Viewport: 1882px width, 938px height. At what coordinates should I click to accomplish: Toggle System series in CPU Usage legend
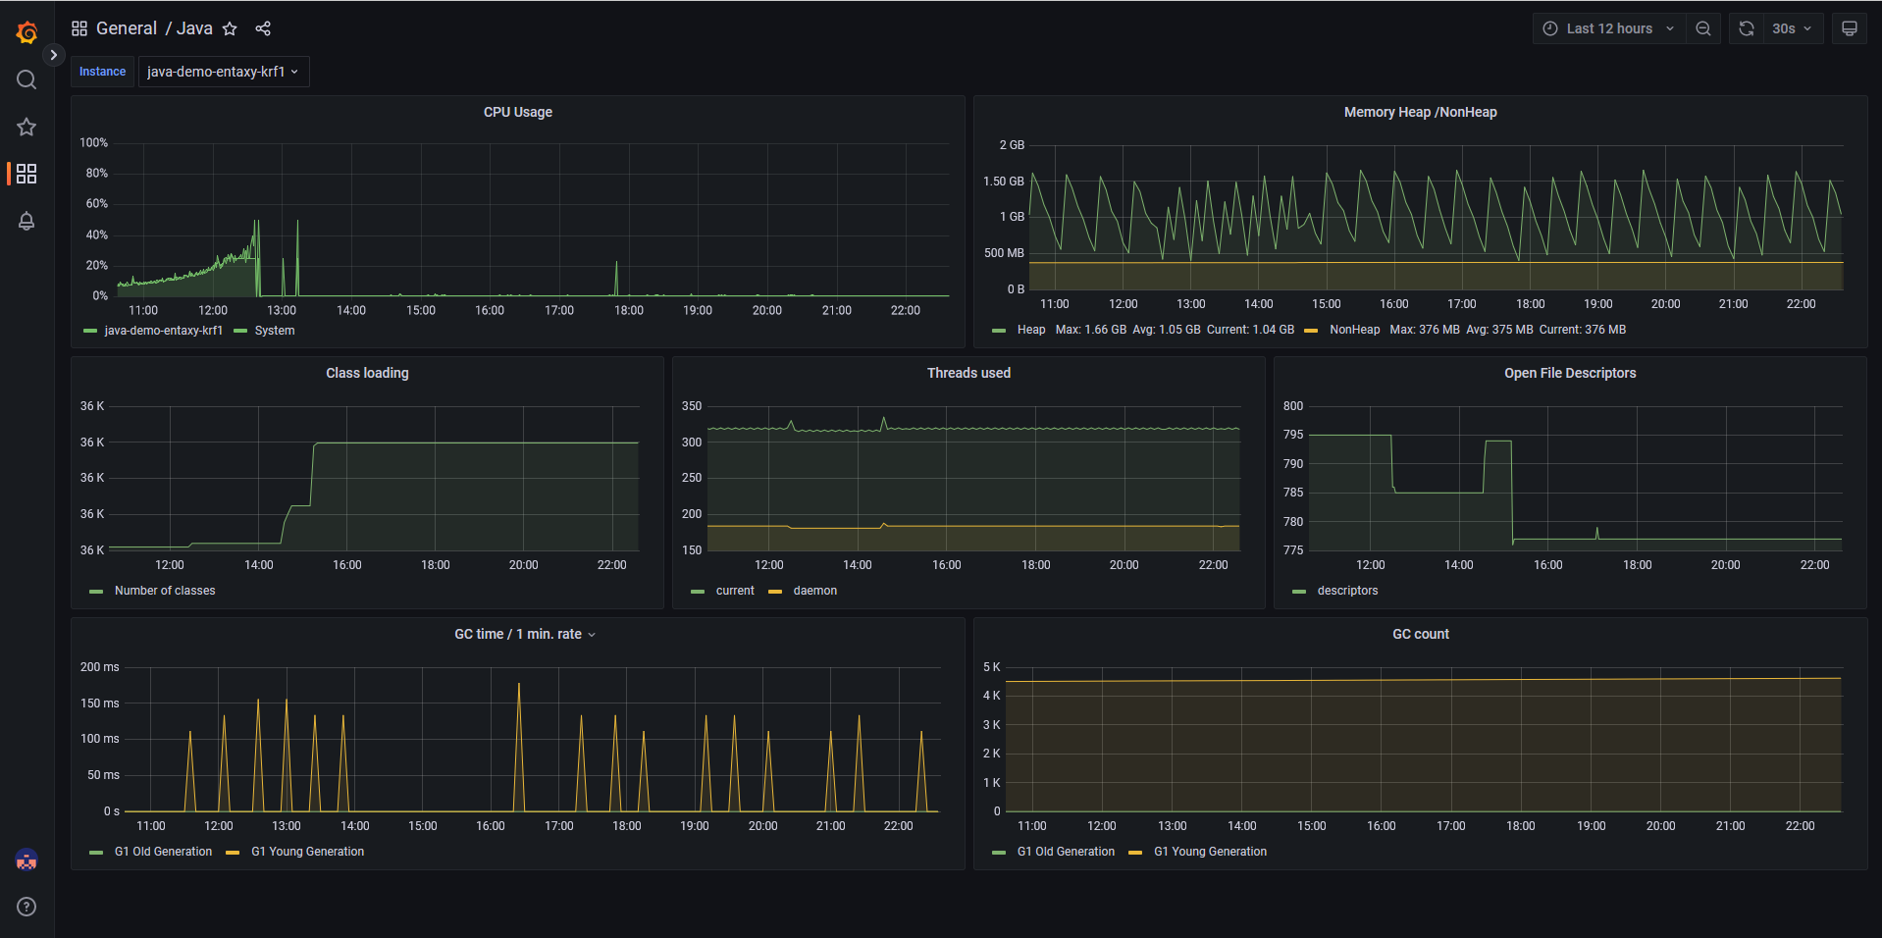274,331
